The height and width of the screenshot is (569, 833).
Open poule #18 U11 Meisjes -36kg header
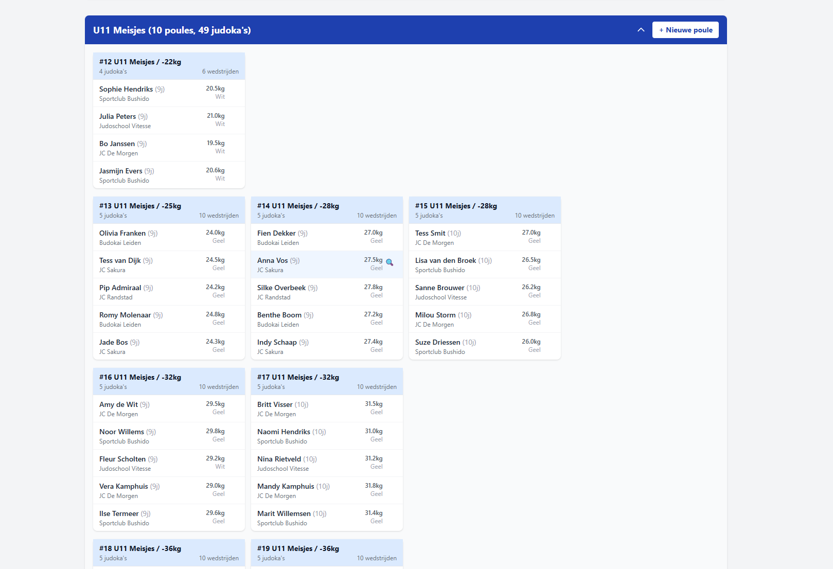pyautogui.click(x=168, y=553)
